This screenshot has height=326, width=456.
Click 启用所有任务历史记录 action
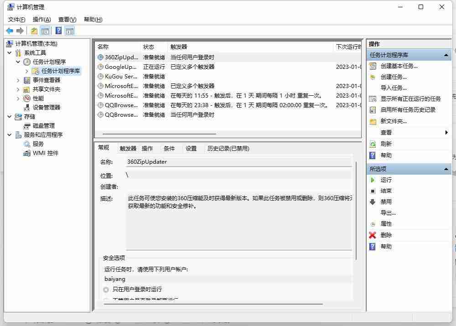[x=408, y=110]
